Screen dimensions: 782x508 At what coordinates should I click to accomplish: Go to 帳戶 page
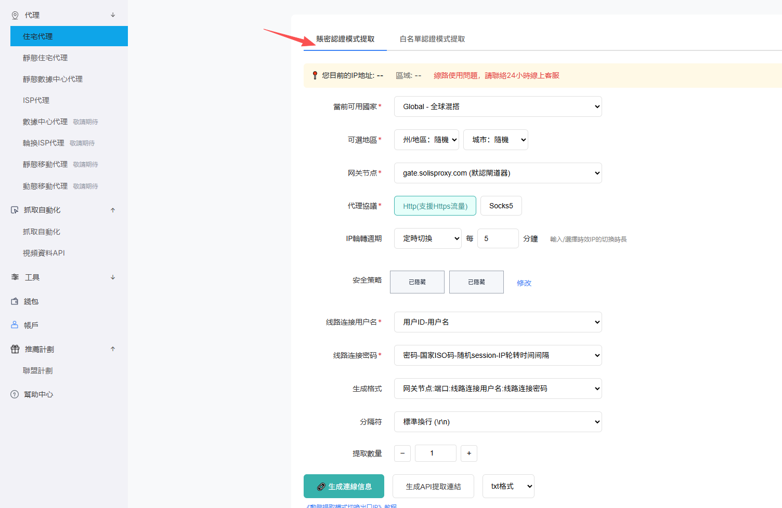[31, 325]
